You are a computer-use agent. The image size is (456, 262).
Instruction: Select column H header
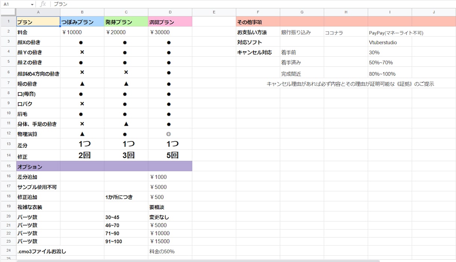tap(346, 12)
